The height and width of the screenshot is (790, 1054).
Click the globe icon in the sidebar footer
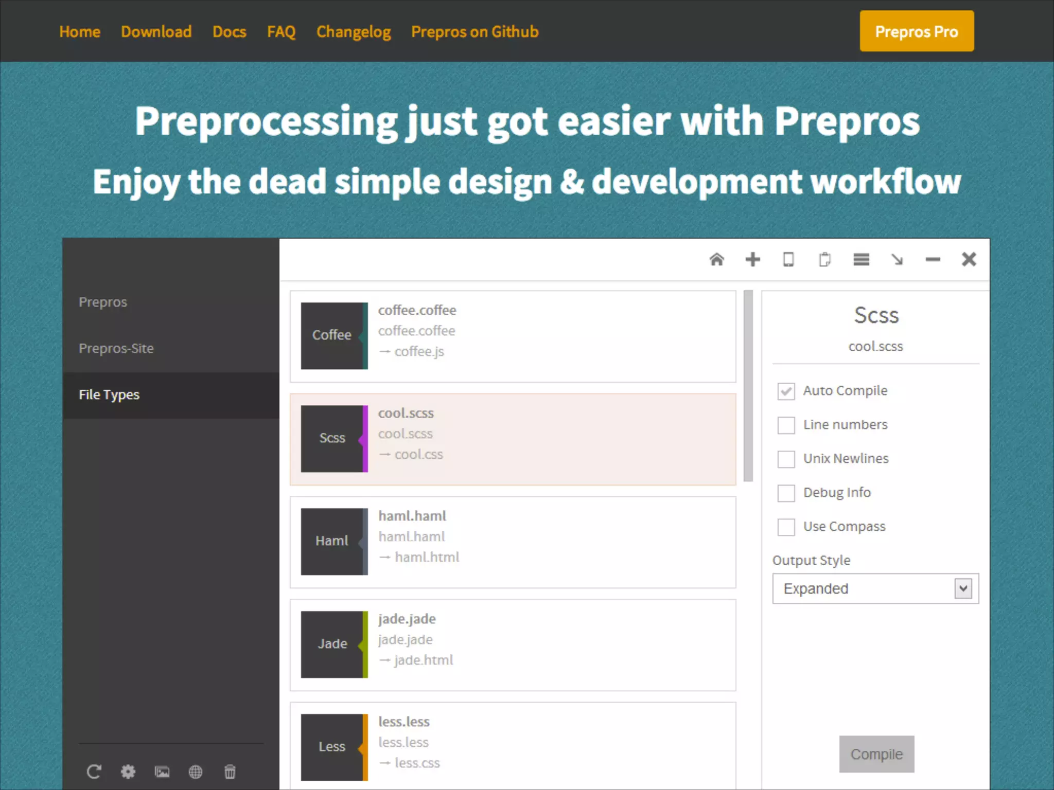[x=196, y=771]
